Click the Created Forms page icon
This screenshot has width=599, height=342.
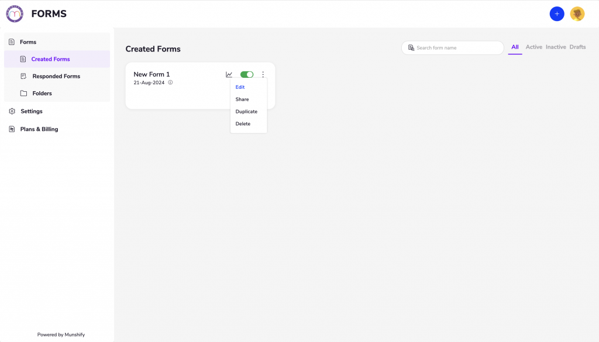click(x=23, y=59)
